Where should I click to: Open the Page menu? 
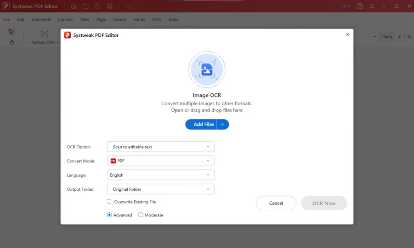click(x=101, y=19)
